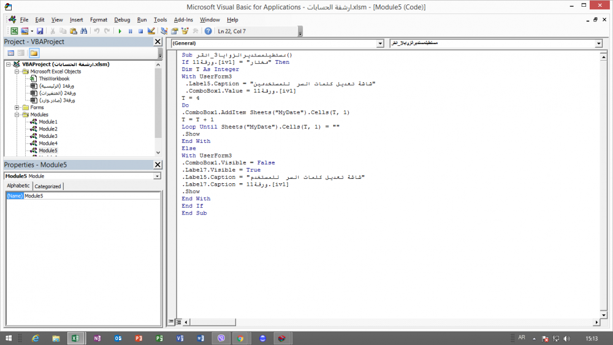613x345 pixels.
Task: Open the Run menu
Action: [142, 20]
